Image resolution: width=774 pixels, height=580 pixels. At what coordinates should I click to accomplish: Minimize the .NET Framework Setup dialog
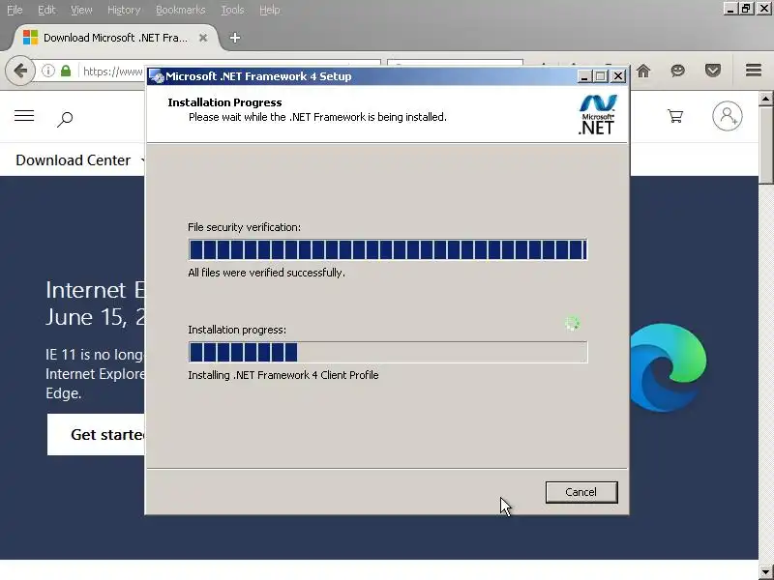tap(584, 76)
